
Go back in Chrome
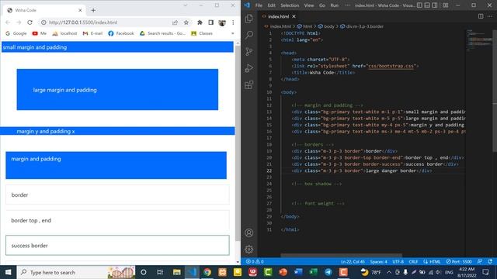(8, 22)
